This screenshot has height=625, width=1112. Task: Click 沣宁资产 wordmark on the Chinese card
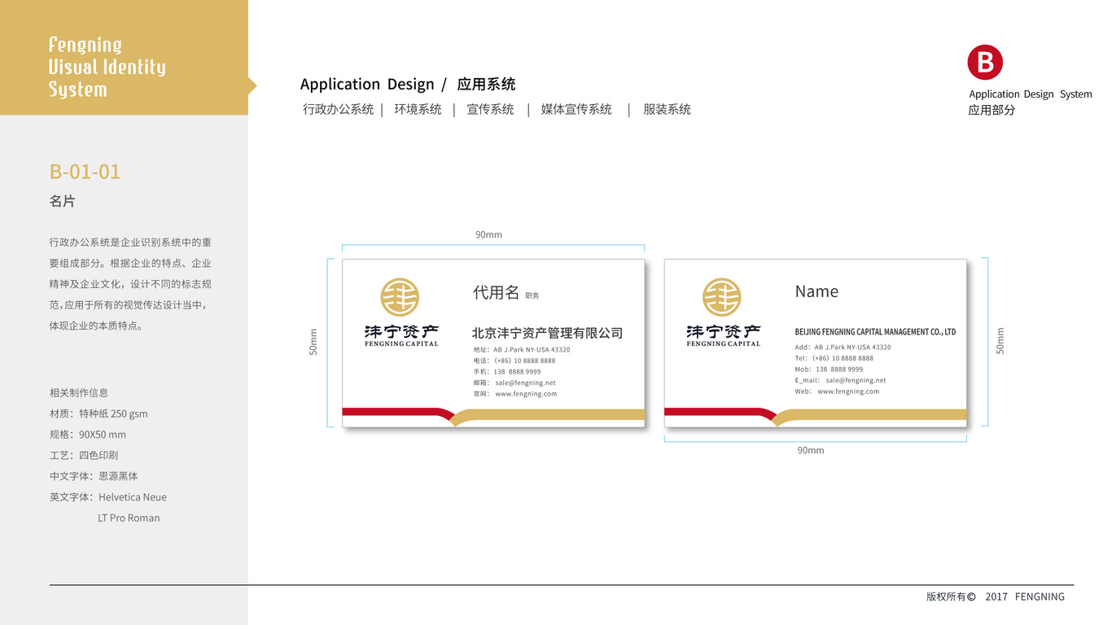click(401, 332)
